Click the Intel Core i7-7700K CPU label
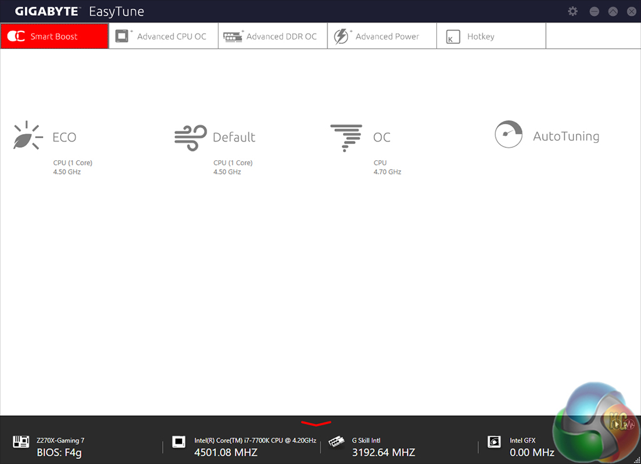641x464 pixels. pyautogui.click(x=255, y=440)
